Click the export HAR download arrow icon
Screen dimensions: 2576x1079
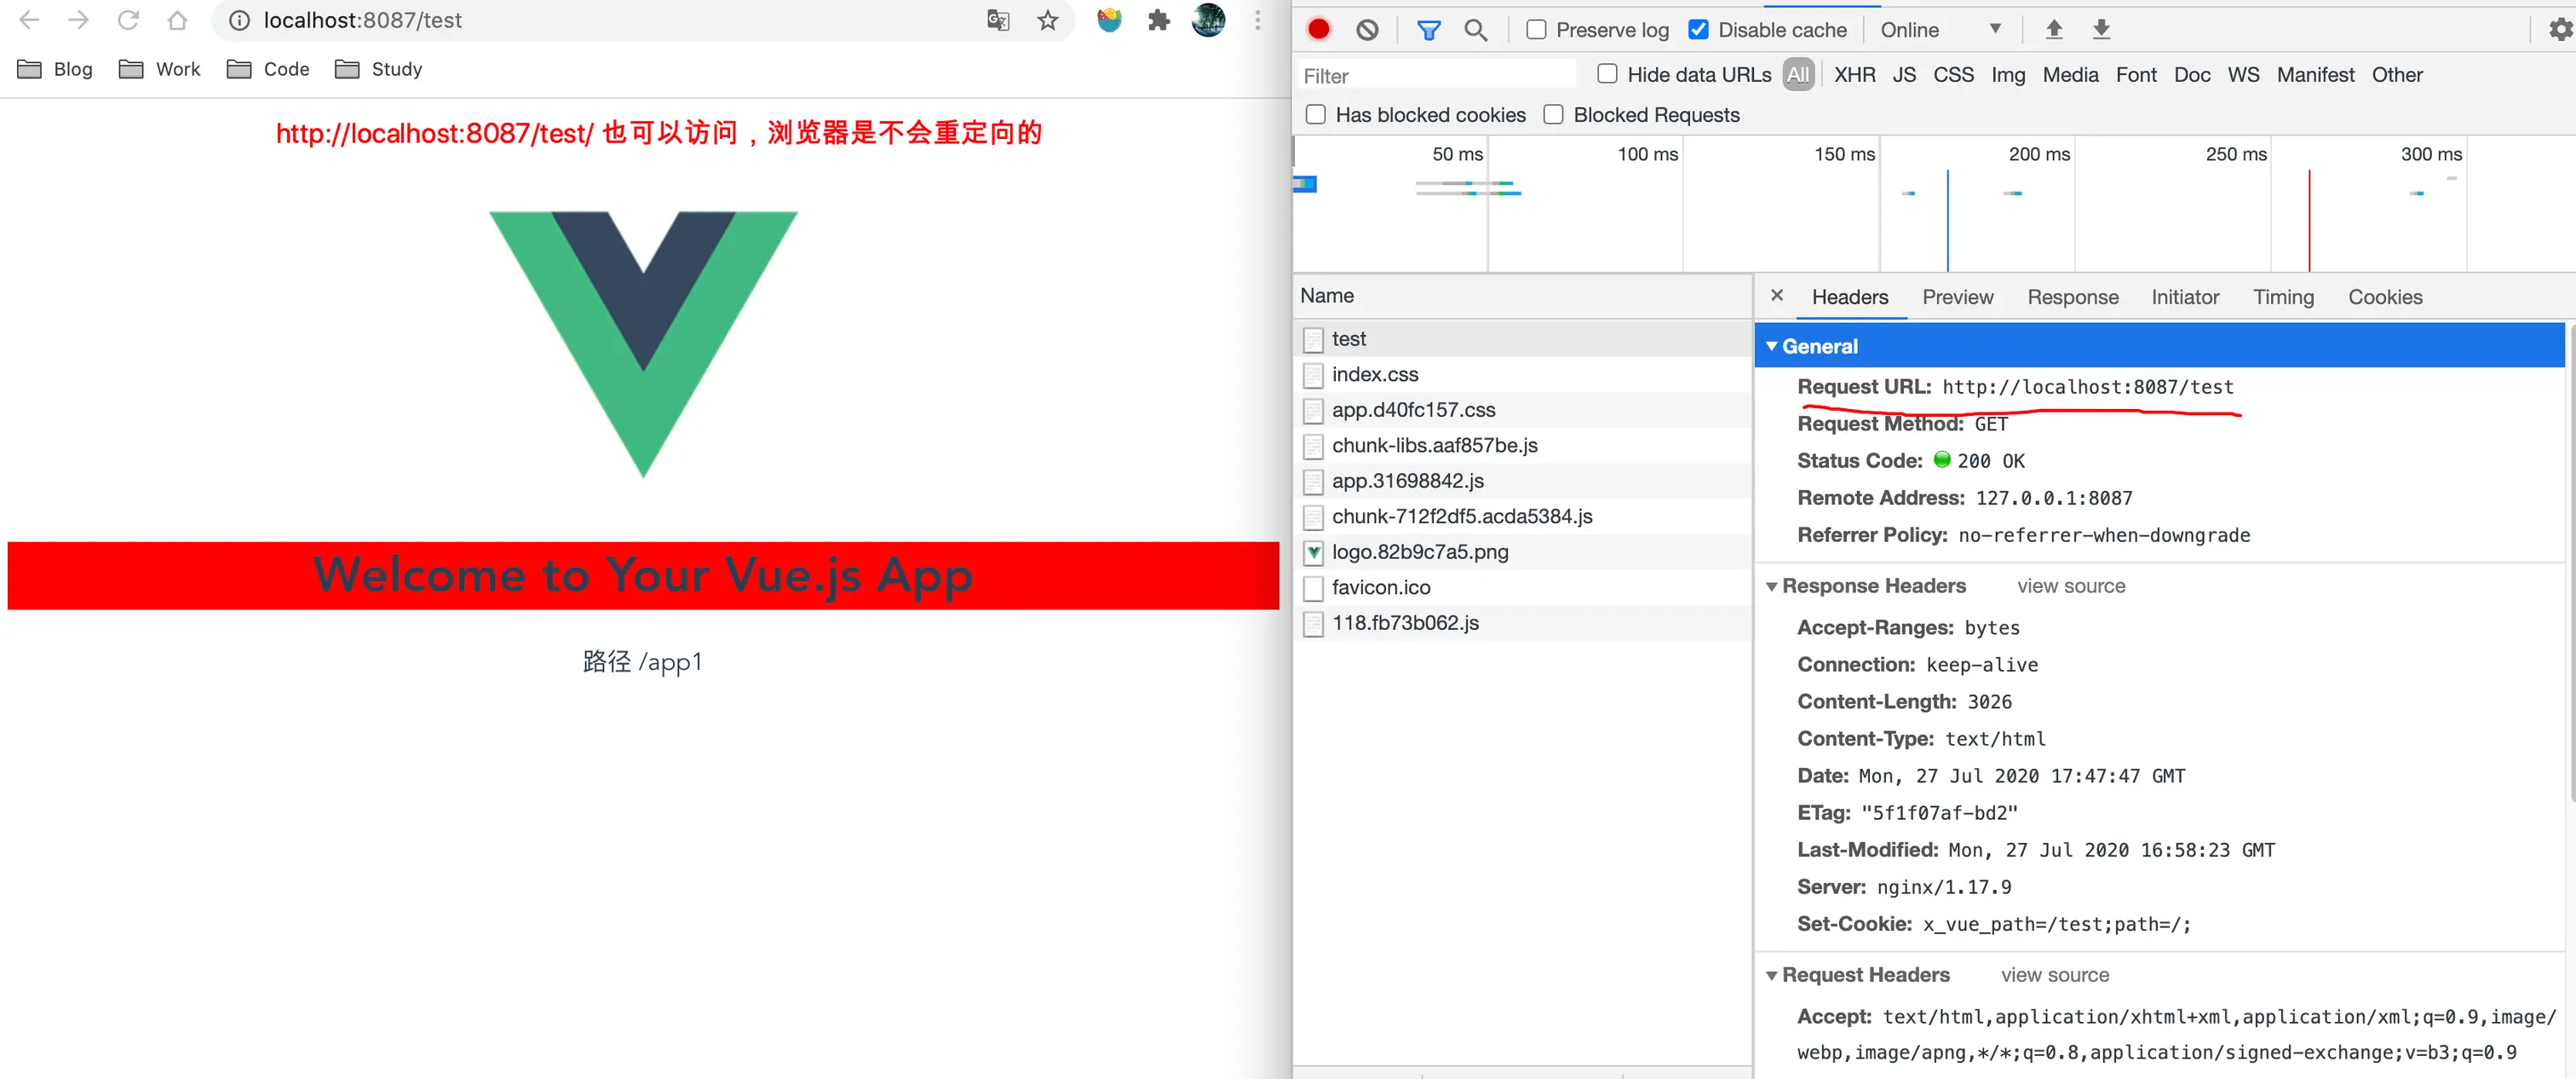coord(2101,29)
